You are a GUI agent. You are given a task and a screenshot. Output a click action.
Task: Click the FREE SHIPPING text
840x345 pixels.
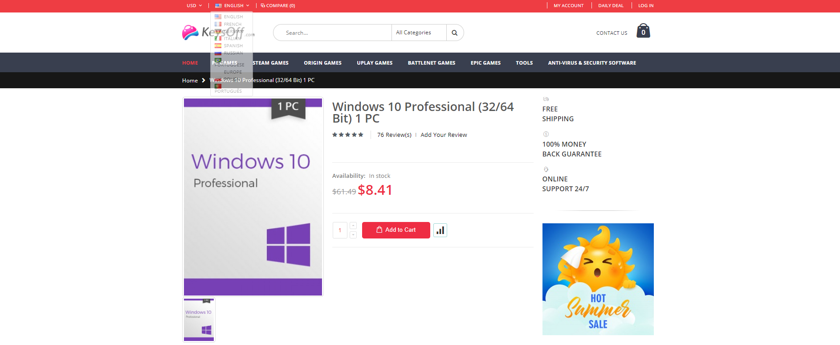pos(558,114)
